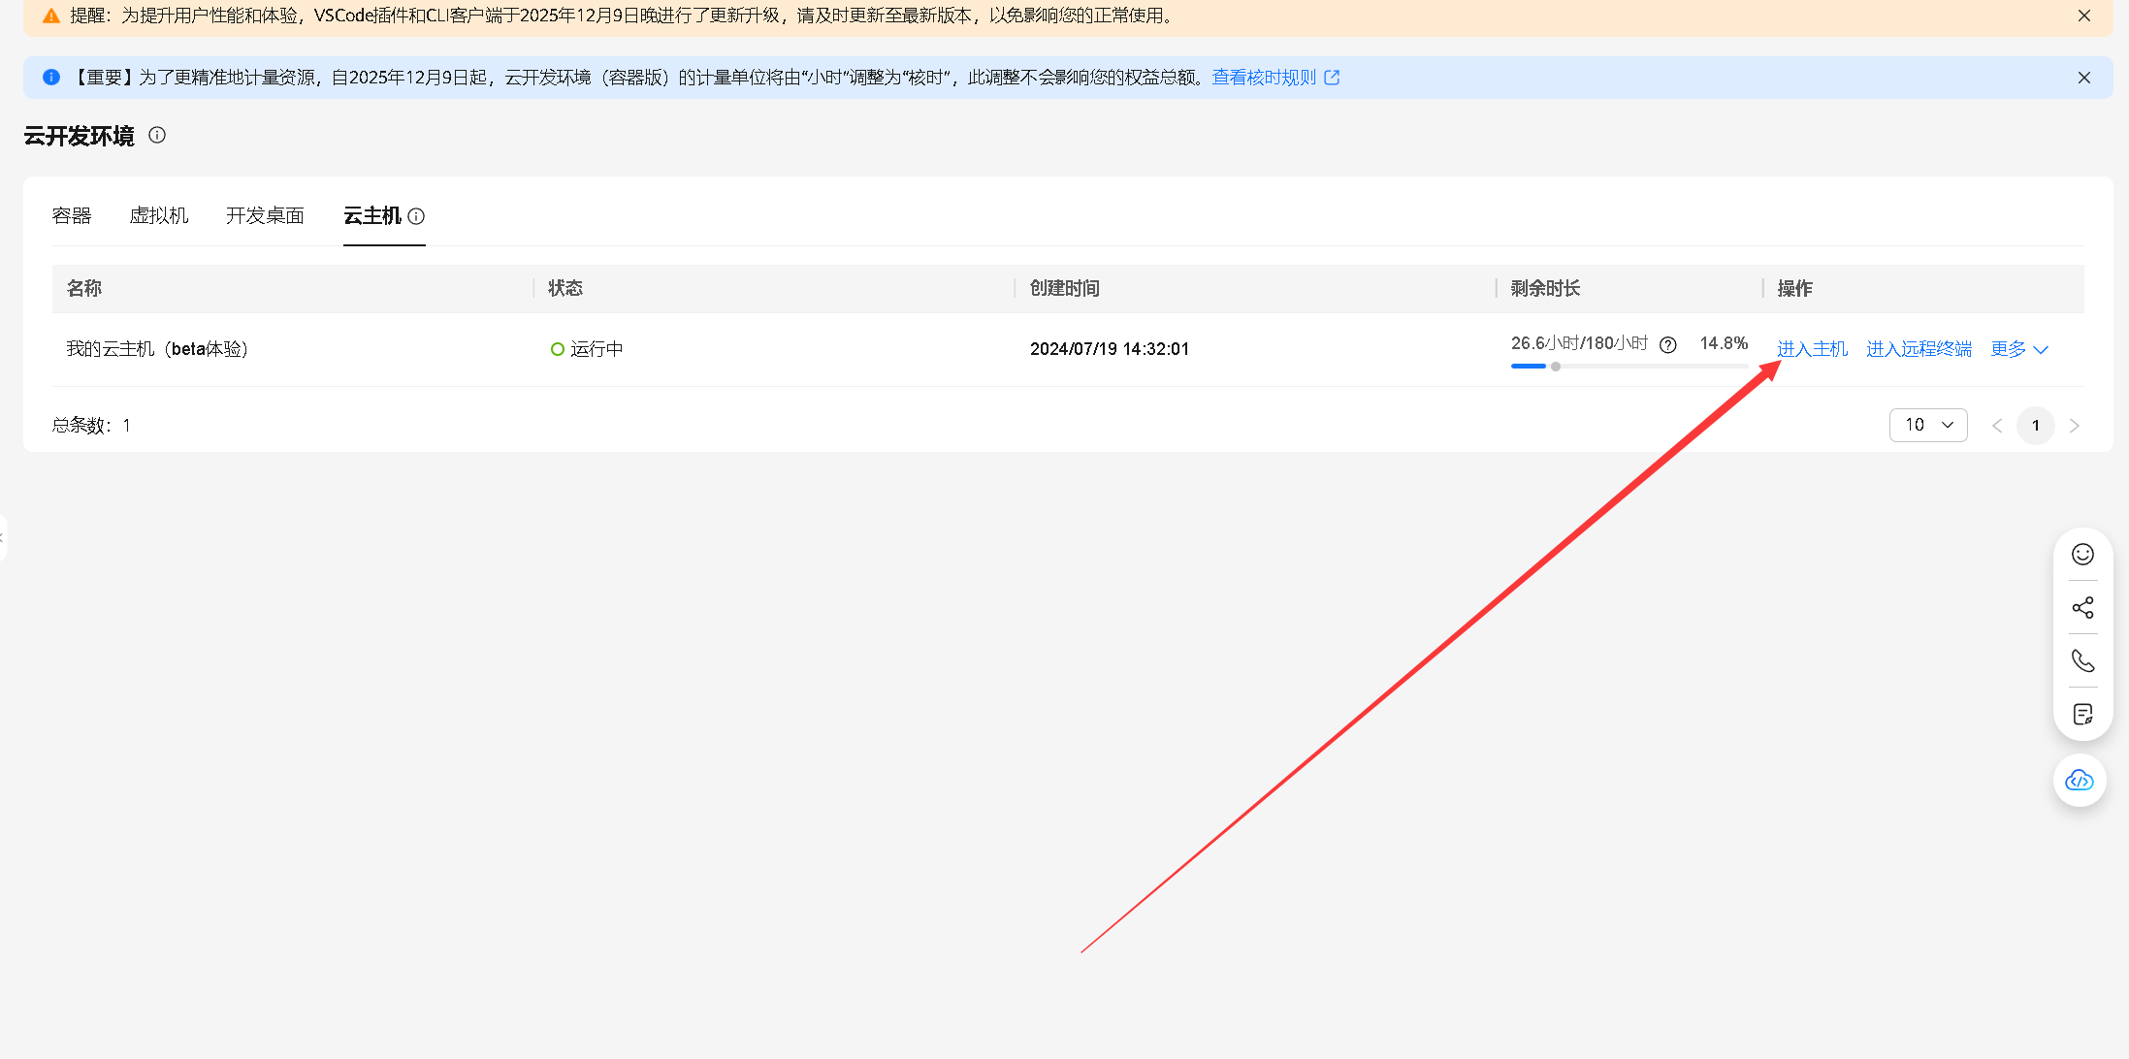Image resolution: width=2129 pixels, height=1059 pixels.
Task: Open the info icon next to 云开发环境 title
Action: (x=156, y=135)
